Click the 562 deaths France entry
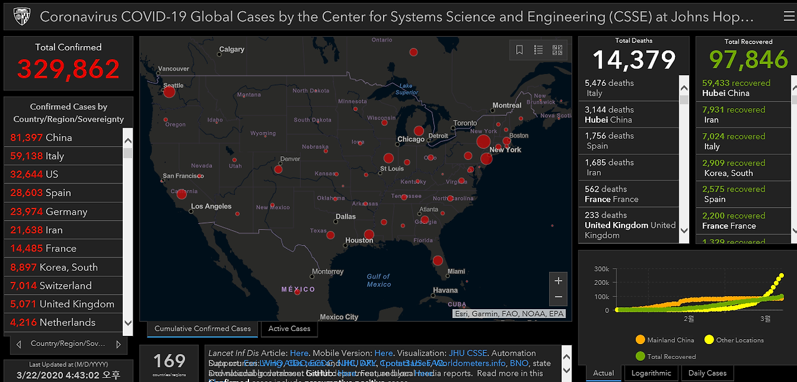 [x=629, y=194]
